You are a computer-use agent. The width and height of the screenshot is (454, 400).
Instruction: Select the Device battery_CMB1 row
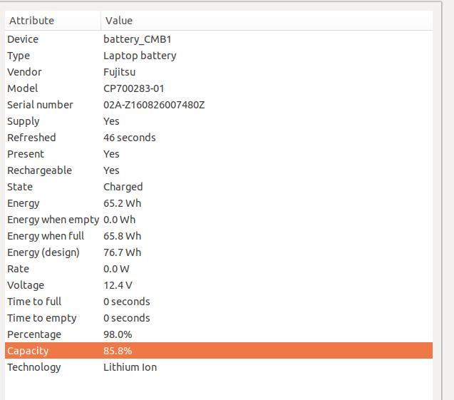(x=219, y=39)
